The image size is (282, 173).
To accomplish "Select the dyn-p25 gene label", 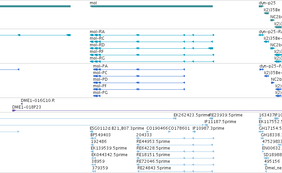I will click(267, 3).
